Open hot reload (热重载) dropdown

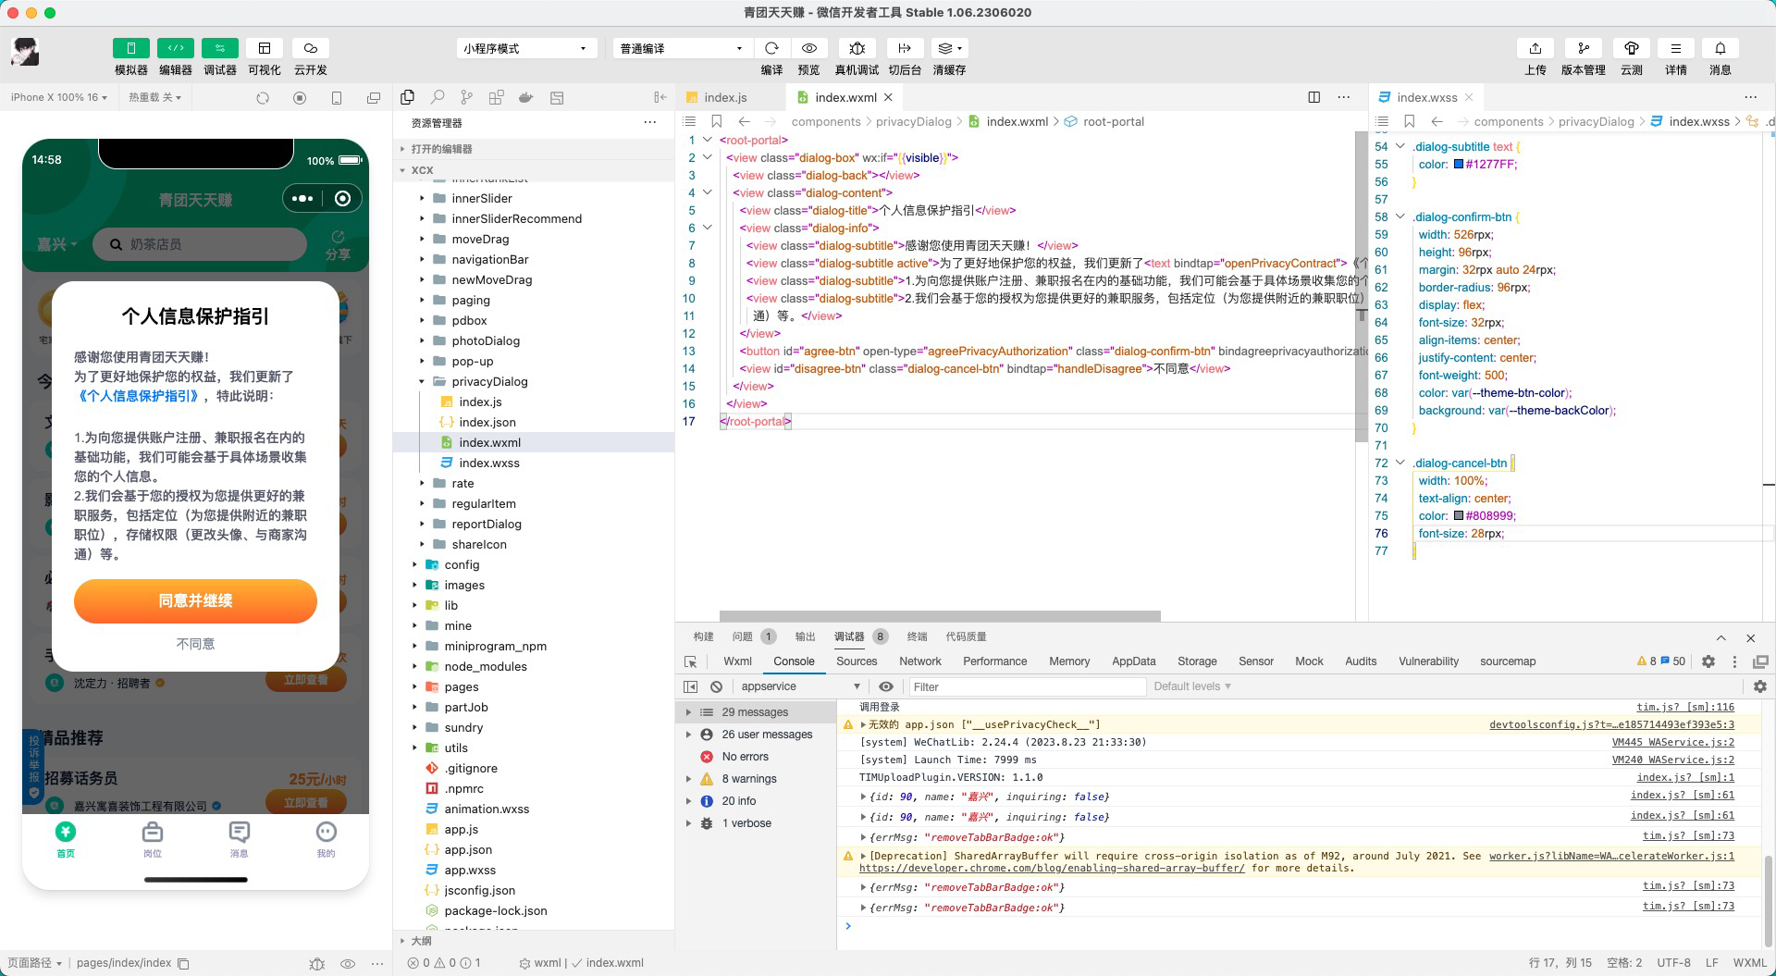154,97
